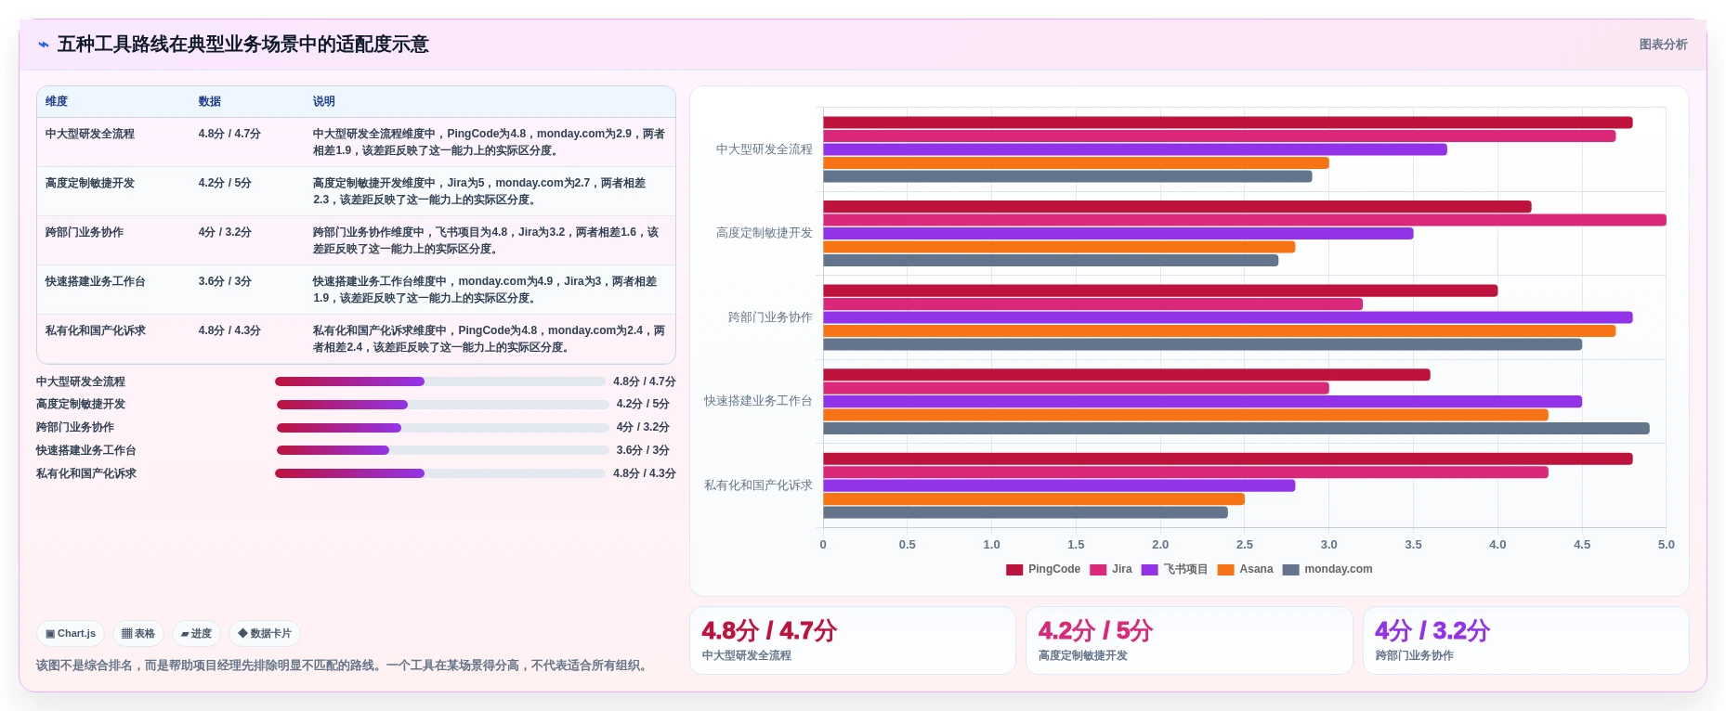Click table value 3.6分 / 3分
Screen dimensions: 1726x711
225,281
